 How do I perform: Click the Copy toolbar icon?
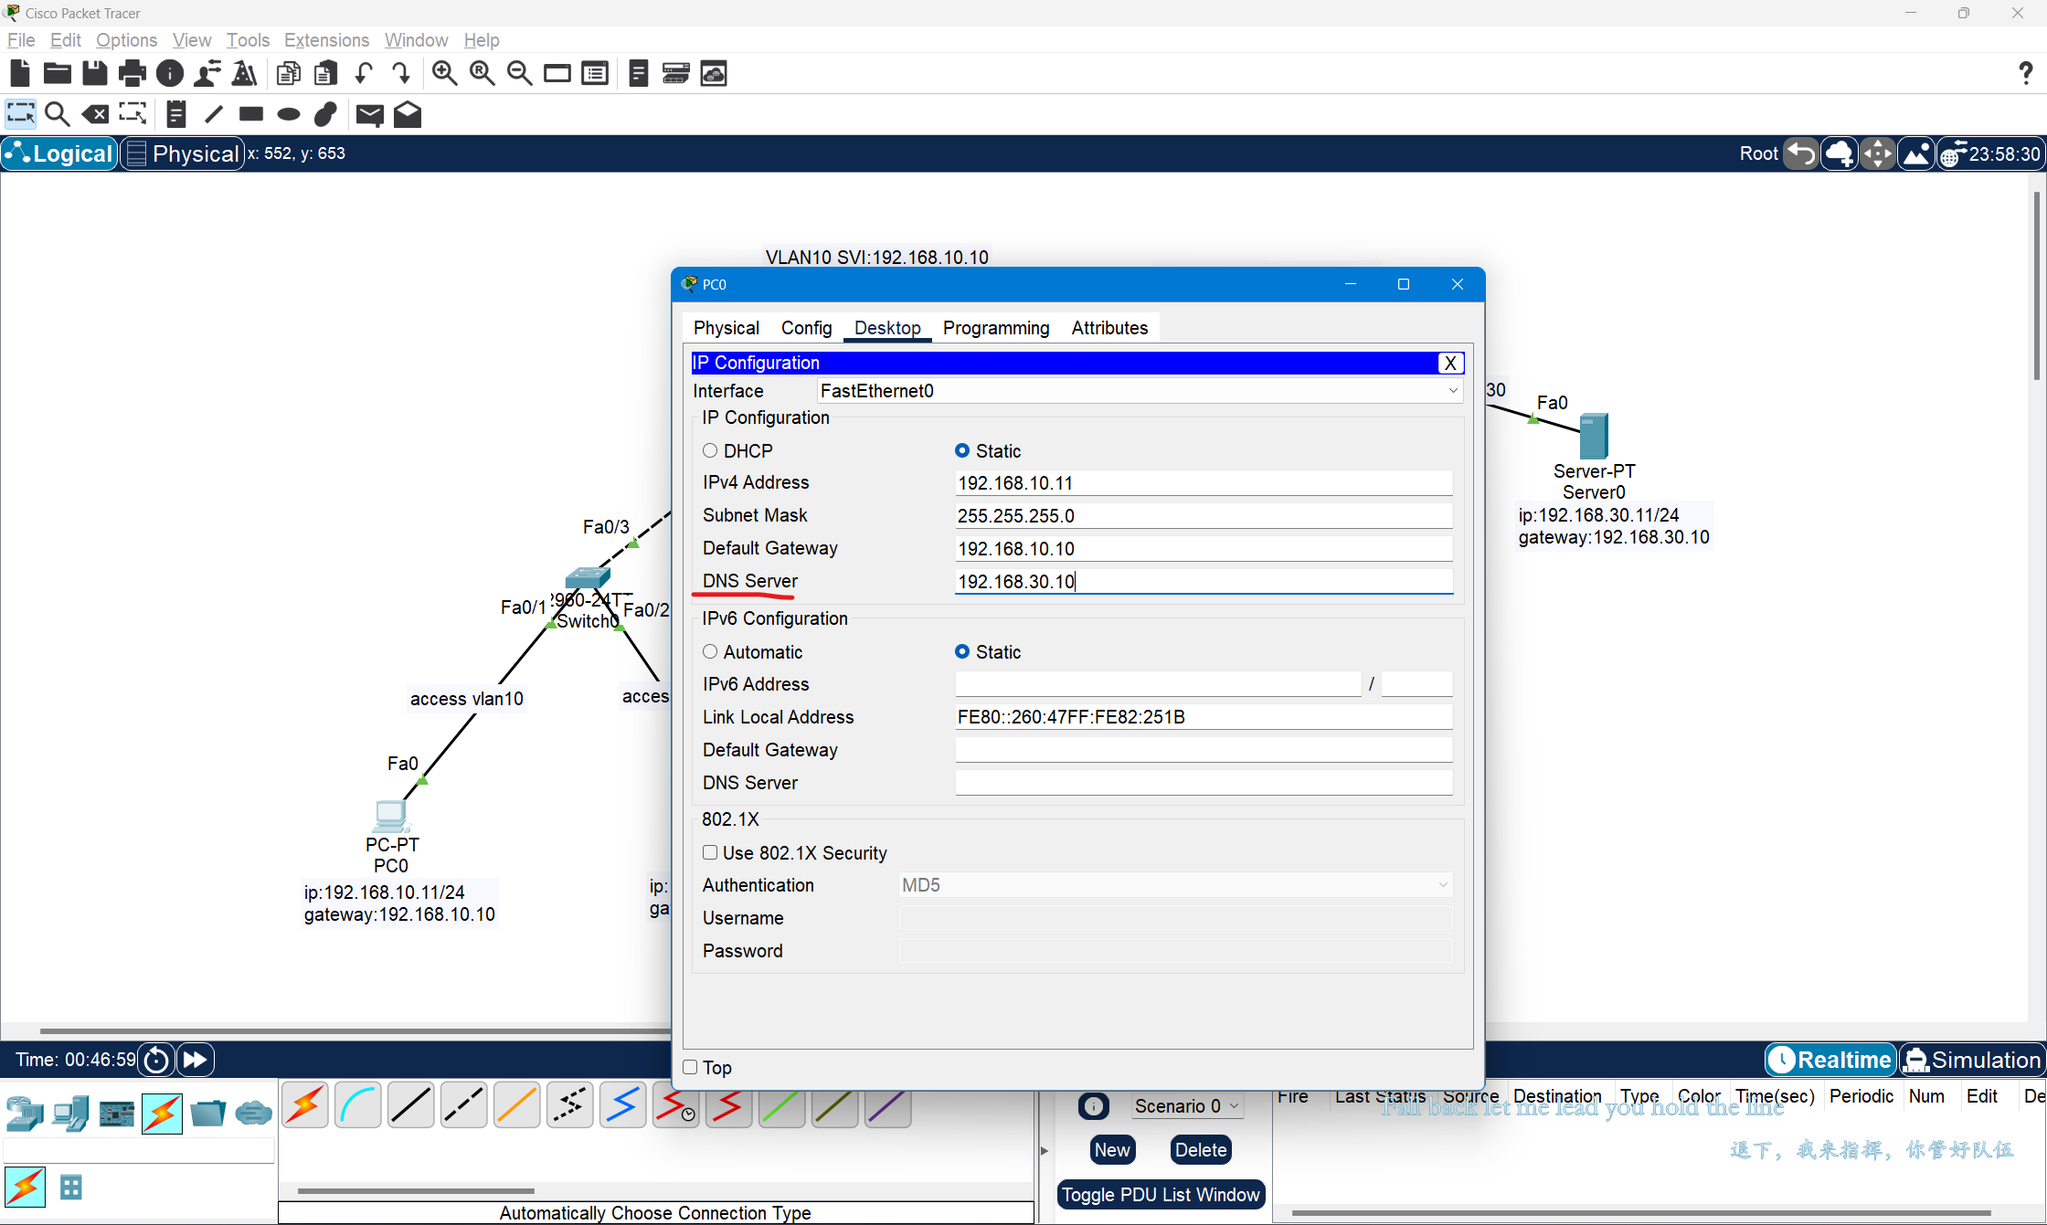289,73
